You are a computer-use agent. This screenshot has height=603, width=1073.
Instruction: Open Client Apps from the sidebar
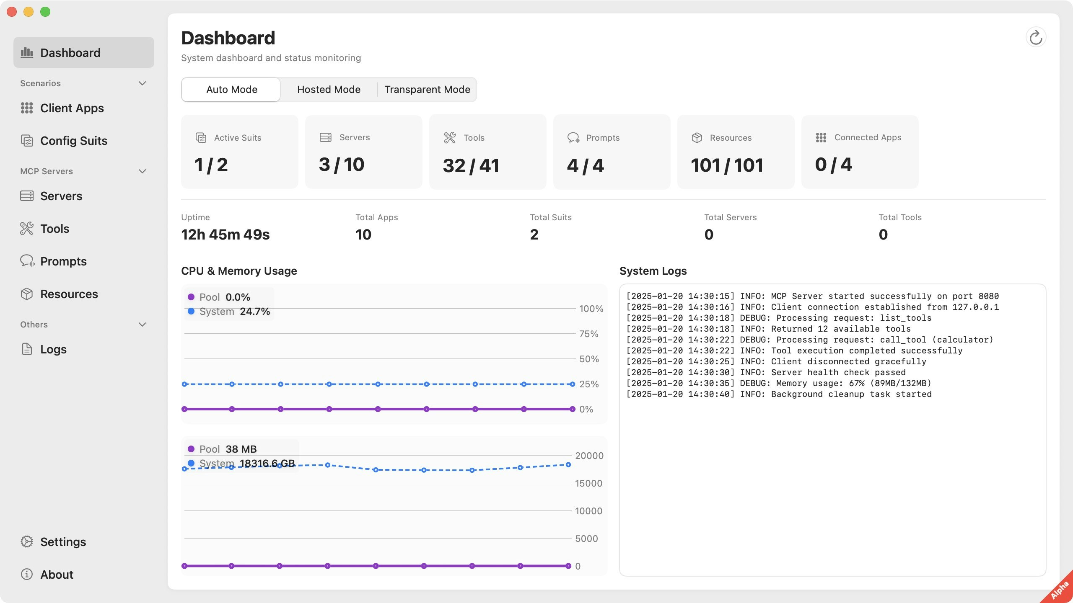84,108
